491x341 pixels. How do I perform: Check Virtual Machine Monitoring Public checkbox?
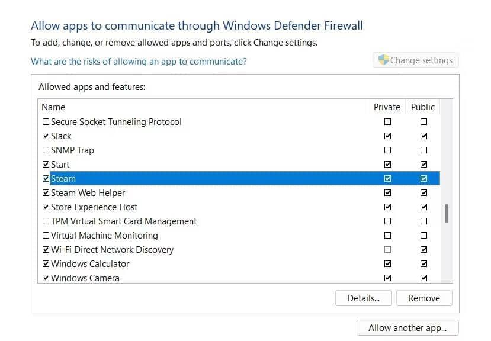(423, 236)
